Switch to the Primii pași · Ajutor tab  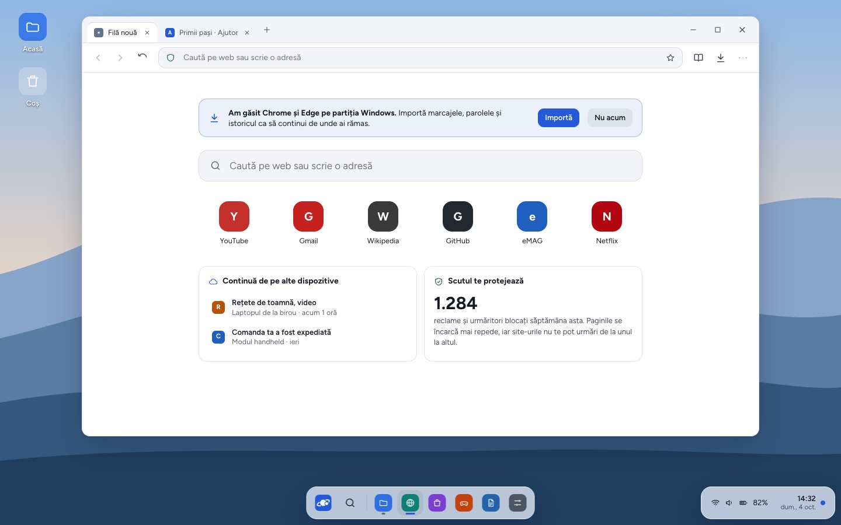[208, 33]
